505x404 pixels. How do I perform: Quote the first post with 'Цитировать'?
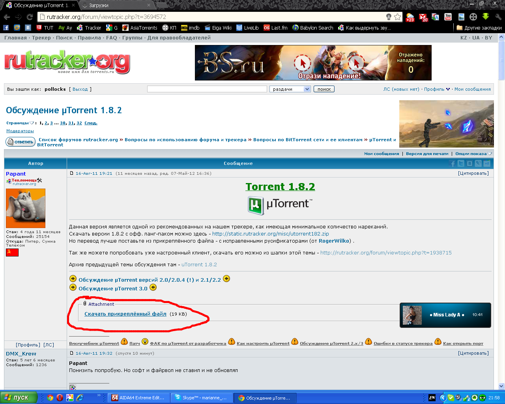[x=473, y=173]
